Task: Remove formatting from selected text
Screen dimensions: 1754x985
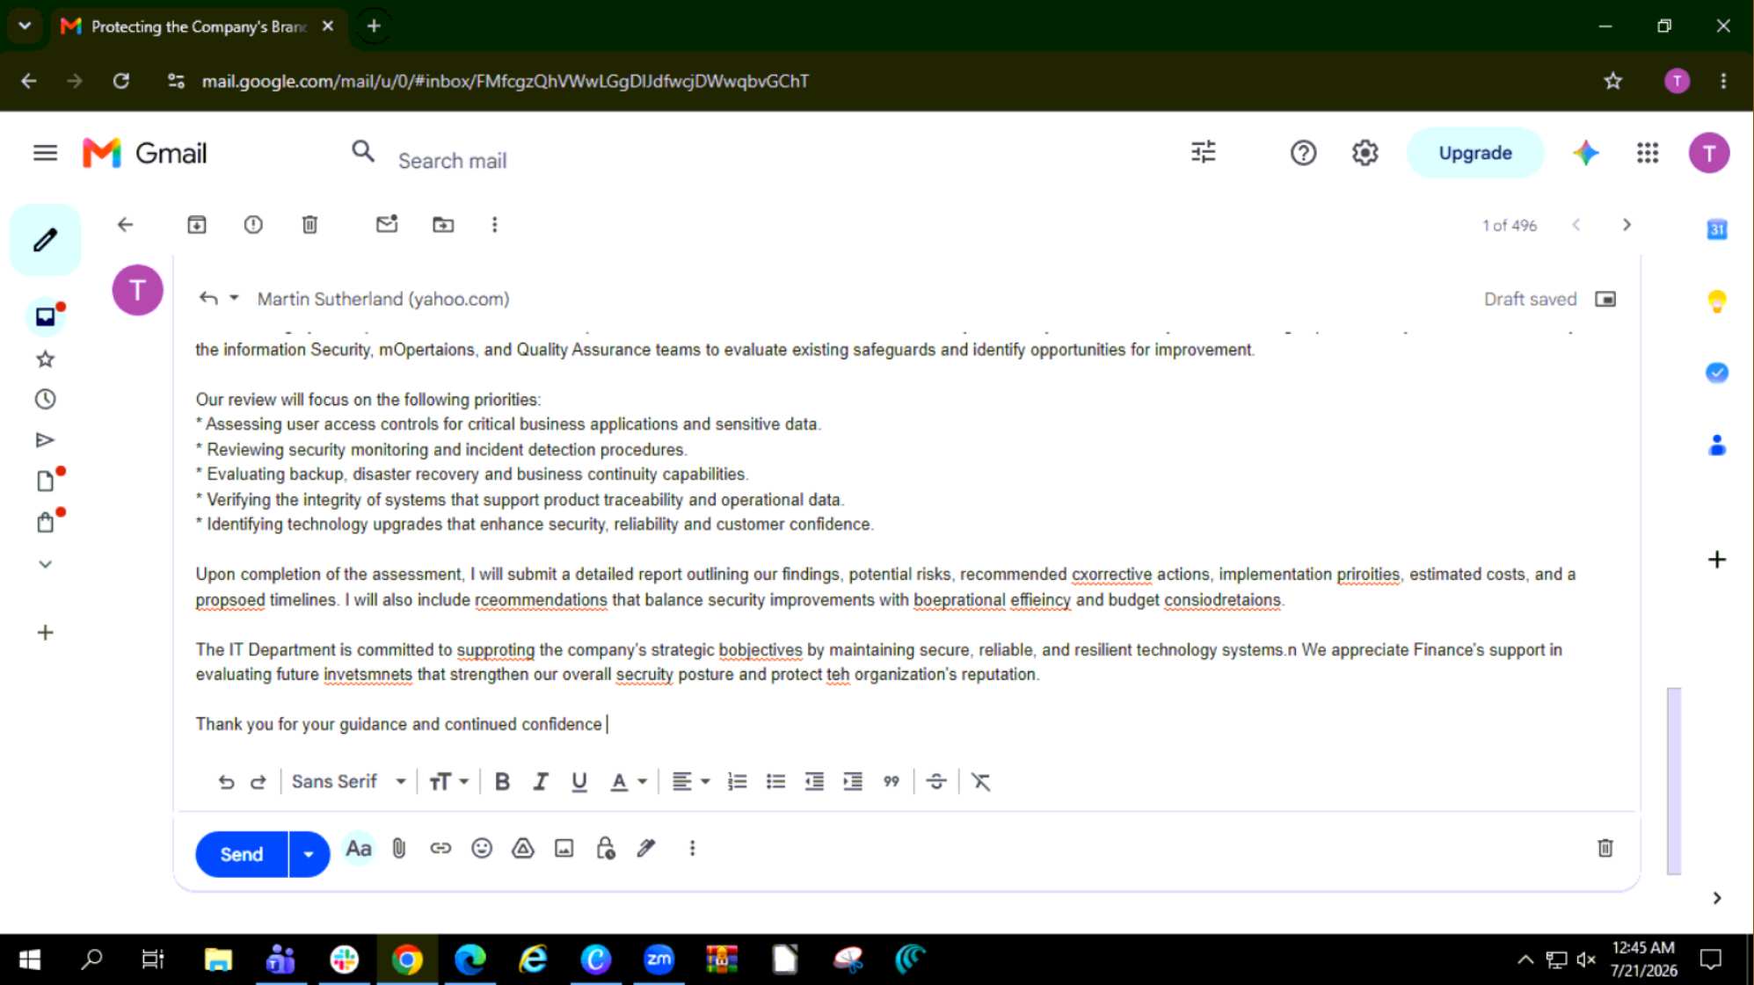Action: point(980,781)
